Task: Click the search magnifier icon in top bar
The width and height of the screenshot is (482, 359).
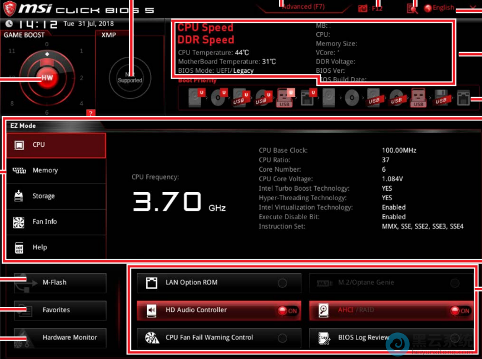Action: click(x=412, y=8)
